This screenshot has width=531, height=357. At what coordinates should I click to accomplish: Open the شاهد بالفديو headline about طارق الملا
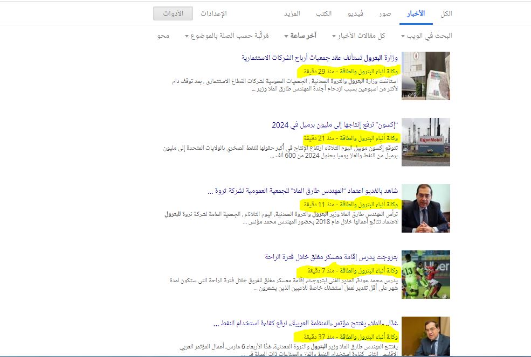click(302, 191)
